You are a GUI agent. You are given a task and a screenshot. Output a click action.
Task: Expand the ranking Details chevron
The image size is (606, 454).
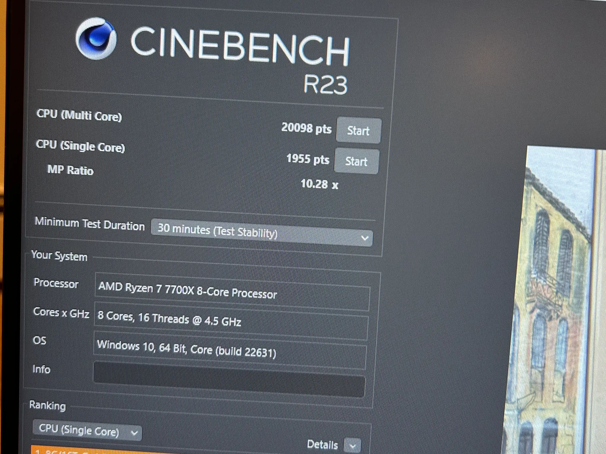352,445
